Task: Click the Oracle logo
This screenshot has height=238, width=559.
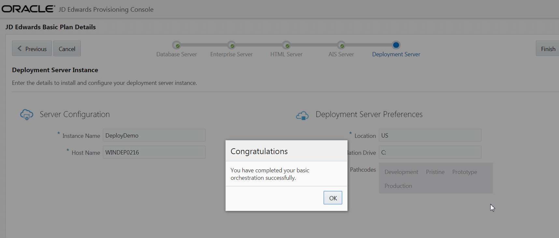Action: (x=28, y=9)
